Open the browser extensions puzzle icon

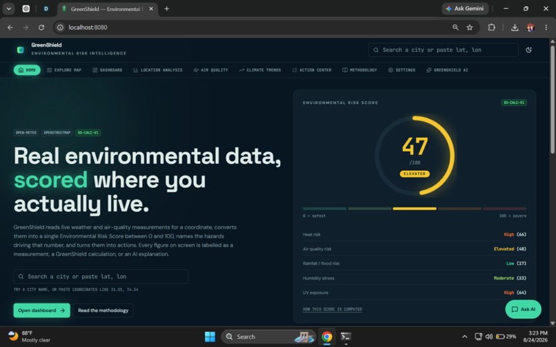pos(491,28)
